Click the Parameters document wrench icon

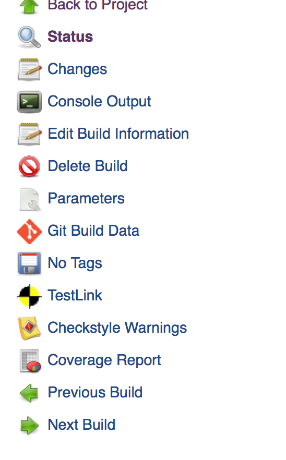click(30, 199)
